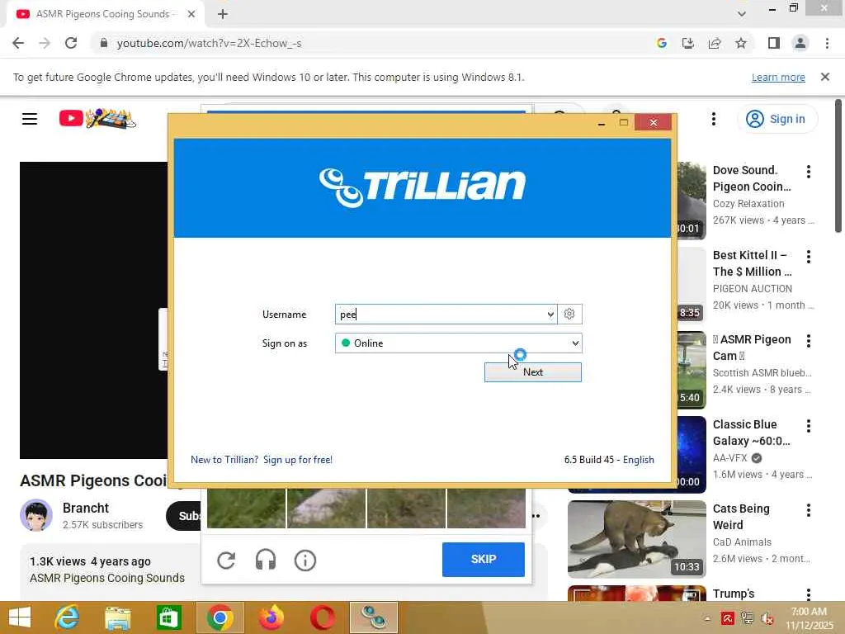Open Classic Blue Galaxy video title
Screen dimensions: 845x634
[751, 433]
